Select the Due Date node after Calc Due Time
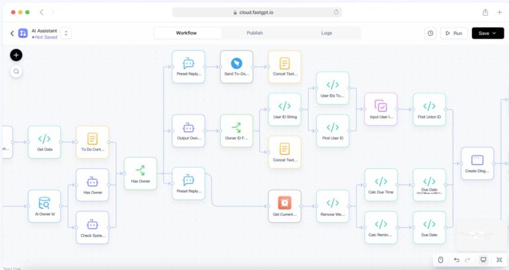This screenshot has width=509, height=270. click(x=429, y=185)
